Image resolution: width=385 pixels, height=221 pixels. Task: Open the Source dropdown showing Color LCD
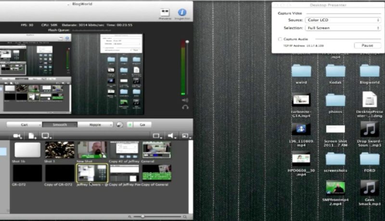343,20
